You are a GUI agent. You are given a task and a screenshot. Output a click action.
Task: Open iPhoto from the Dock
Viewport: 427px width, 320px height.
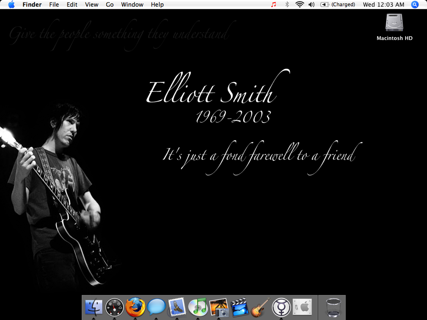(219, 307)
